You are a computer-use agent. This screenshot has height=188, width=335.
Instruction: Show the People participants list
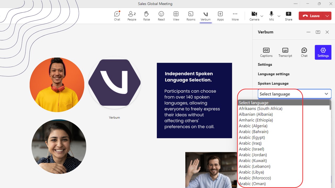point(132,16)
